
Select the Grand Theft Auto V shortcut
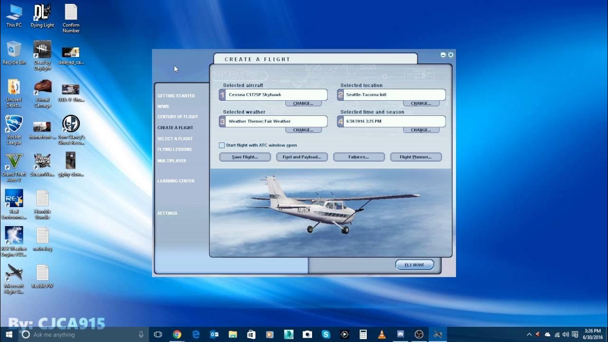point(14,167)
